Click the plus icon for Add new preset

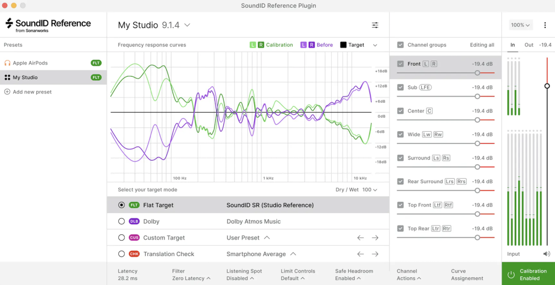point(7,92)
